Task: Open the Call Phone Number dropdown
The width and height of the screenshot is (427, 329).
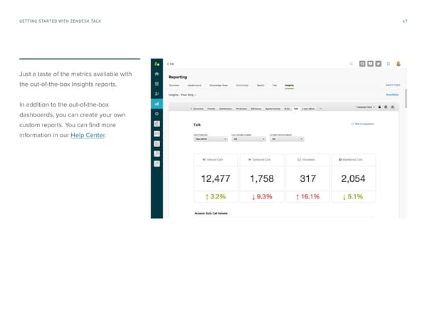Action: [x=248, y=139]
